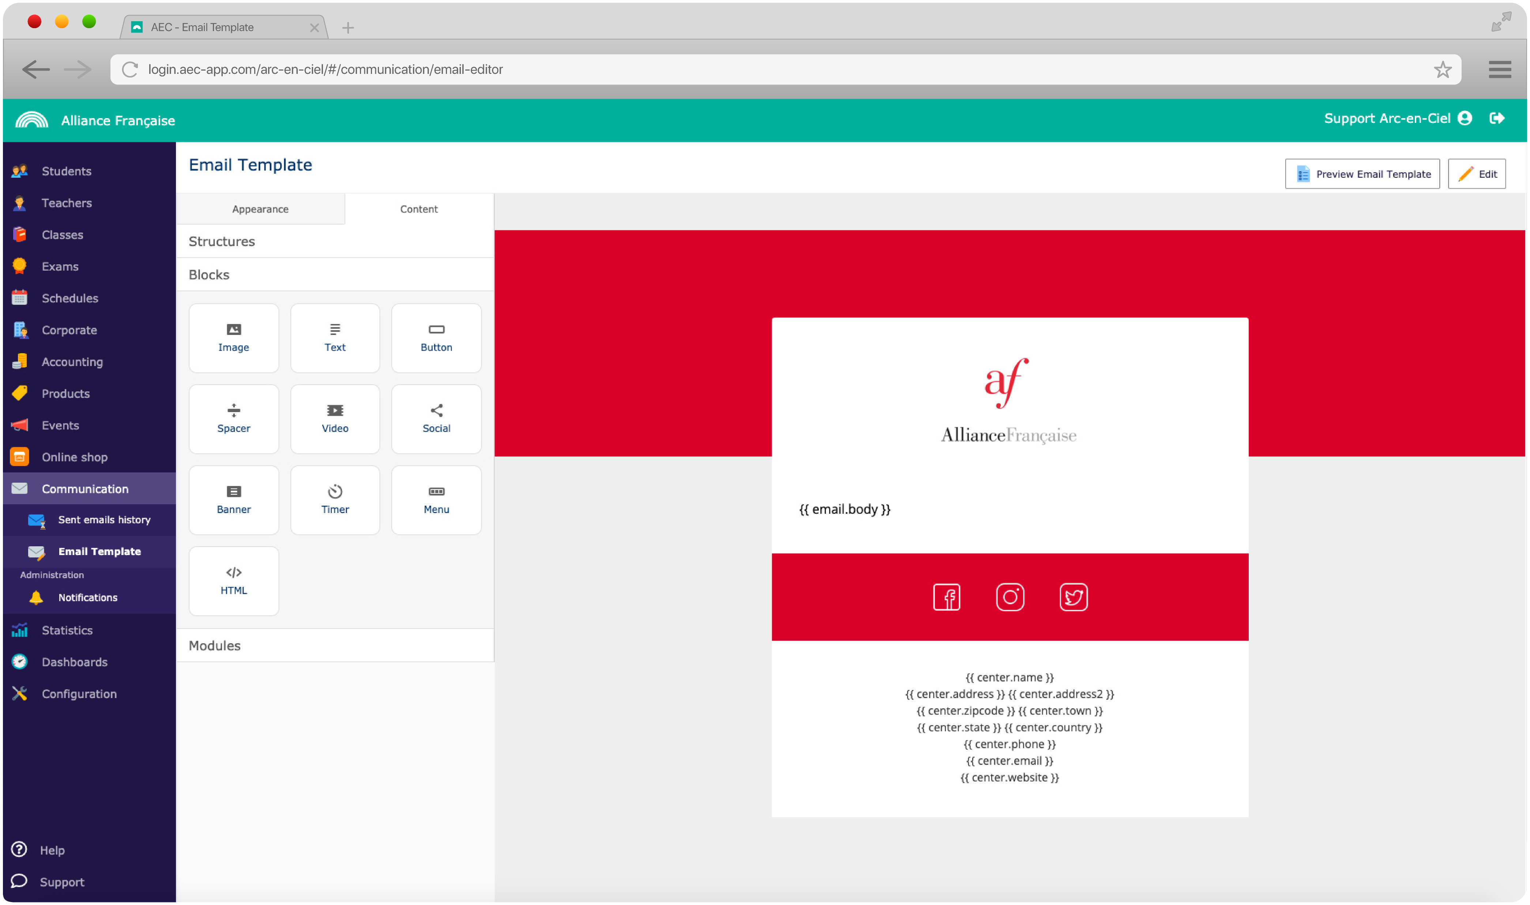Go forward in browser history
The height and width of the screenshot is (905, 1530).
pos(78,69)
